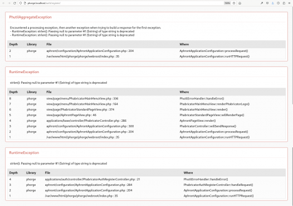
Task: Click 'PhabricatorMainMenuView.php : 336' file cell
Action: pos(82,98)
